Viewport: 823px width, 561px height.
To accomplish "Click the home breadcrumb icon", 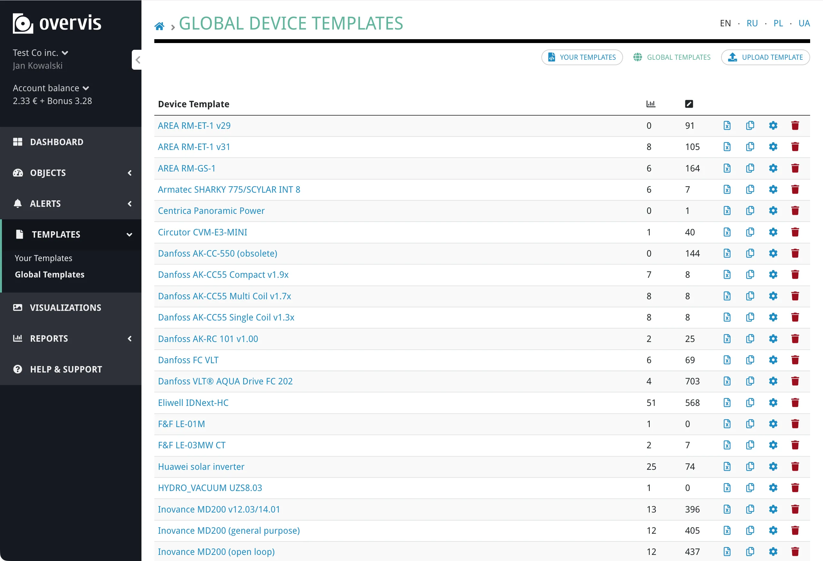I will click(x=159, y=26).
